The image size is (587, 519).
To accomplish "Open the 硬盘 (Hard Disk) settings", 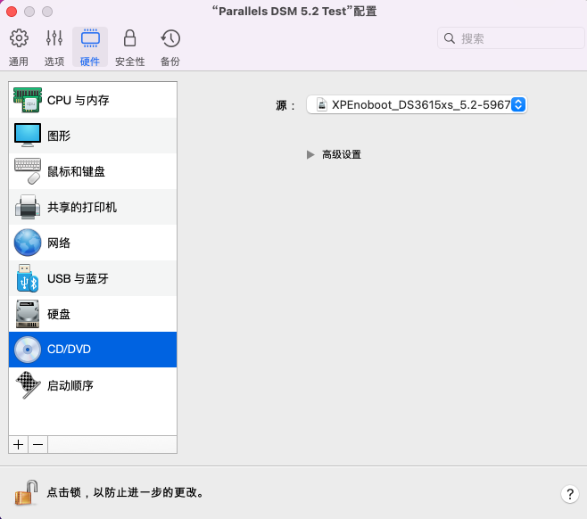I will [x=93, y=314].
